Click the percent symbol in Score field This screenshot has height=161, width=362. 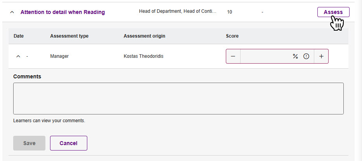tap(295, 56)
